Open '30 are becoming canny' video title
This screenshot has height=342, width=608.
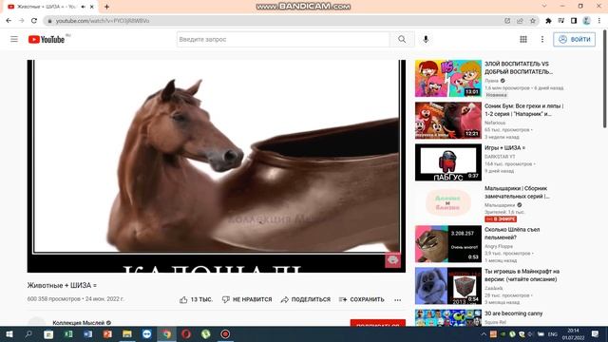click(x=513, y=313)
